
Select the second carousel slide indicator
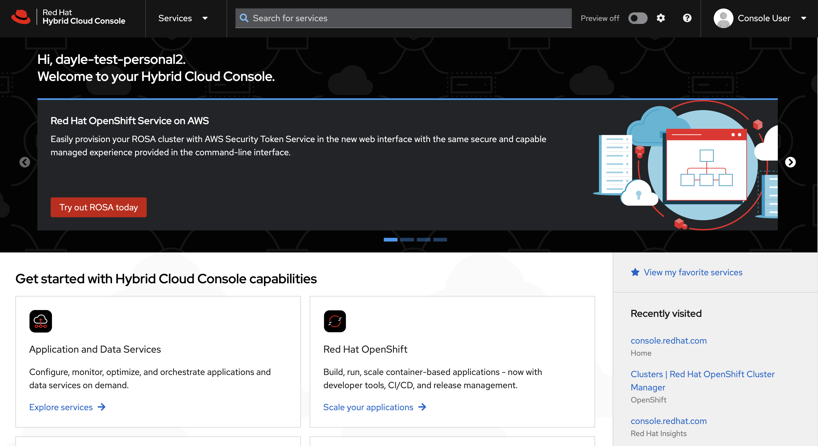click(407, 240)
